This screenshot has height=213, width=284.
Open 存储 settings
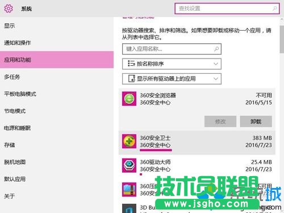[57, 145]
